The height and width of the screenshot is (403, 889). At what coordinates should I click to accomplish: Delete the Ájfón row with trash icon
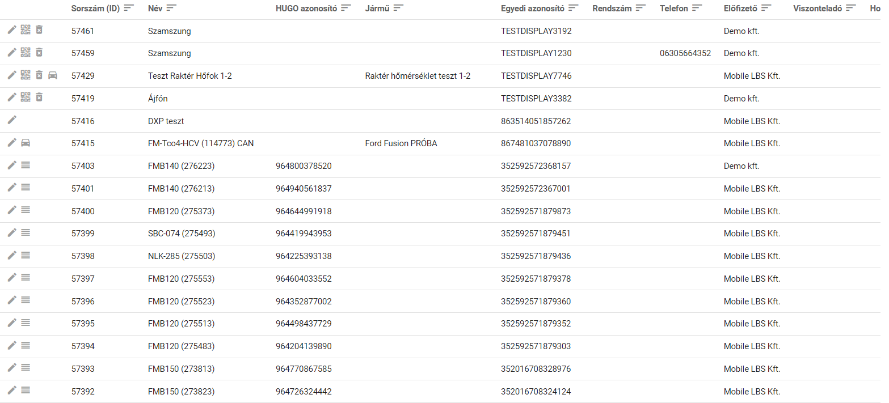tap(39, 97)
